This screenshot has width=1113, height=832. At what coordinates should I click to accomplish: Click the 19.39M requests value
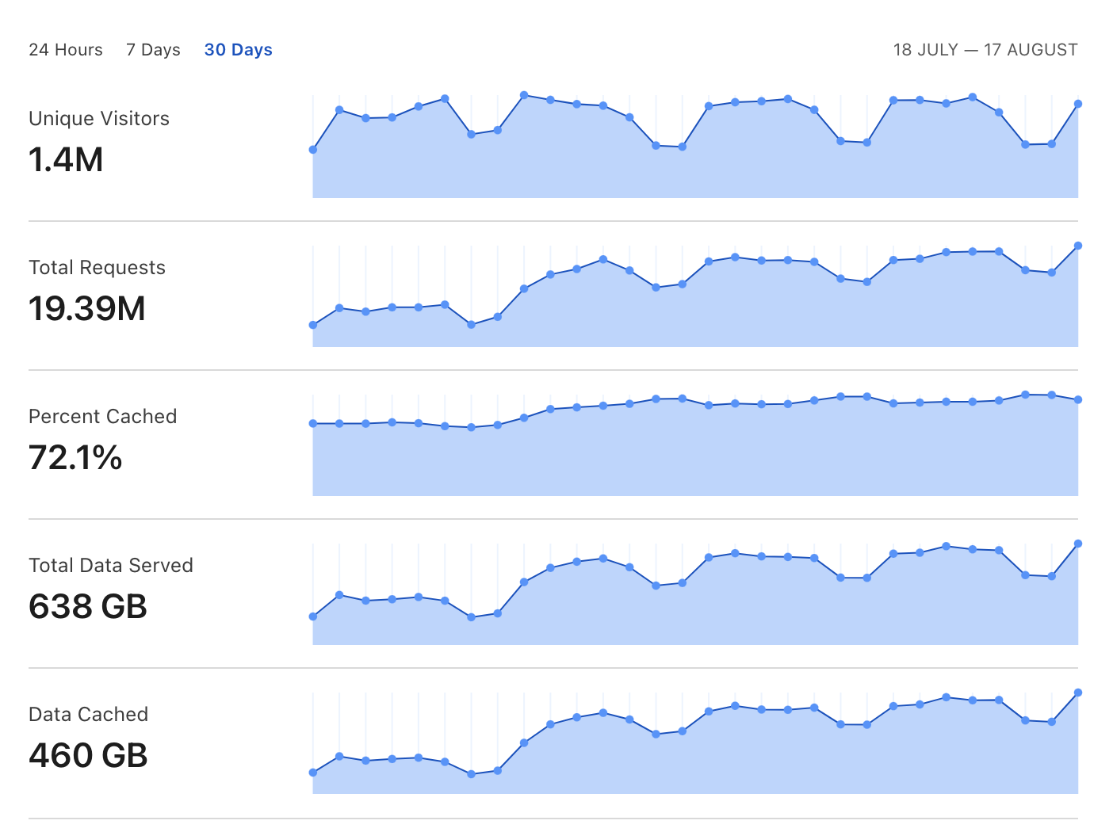click(87, 309)
